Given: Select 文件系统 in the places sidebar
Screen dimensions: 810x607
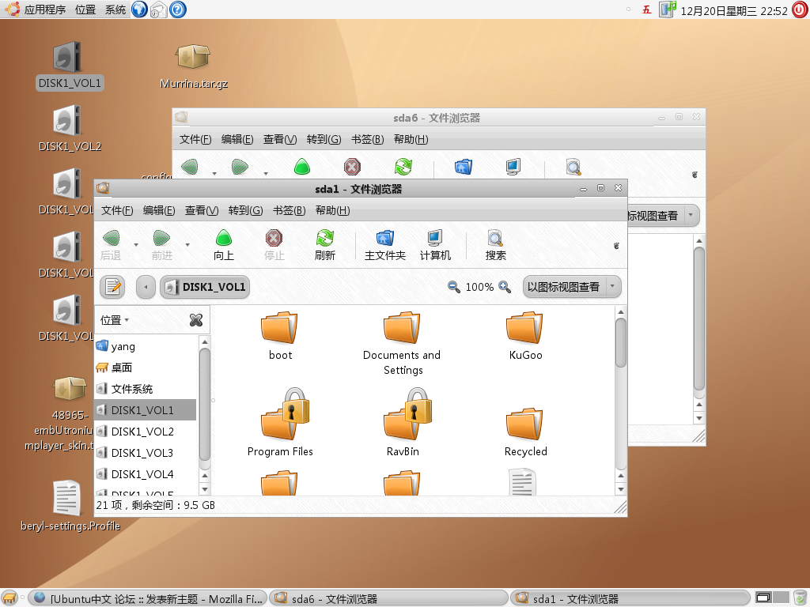Looking at the screenshot, I should point(146,389).
